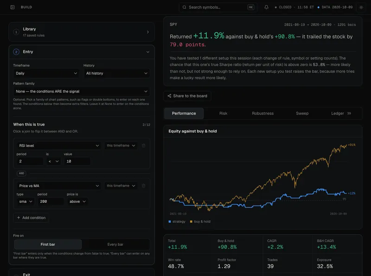The height and width of the screenshot is (276, 371).
Task: Click the step 1 Library circle
Action: (x=16, y=32)
